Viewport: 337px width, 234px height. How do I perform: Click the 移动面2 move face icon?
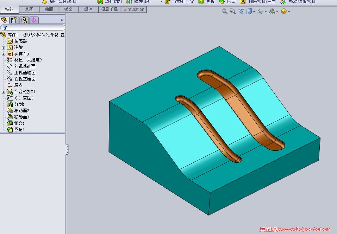click(x=10, y=110)
